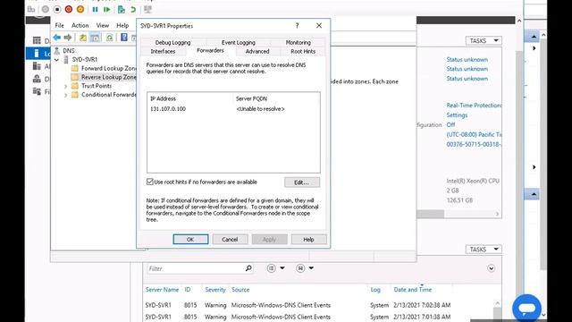
Task: Select the Forward Lookup Zones tree item
Action: tap(108, 68)
